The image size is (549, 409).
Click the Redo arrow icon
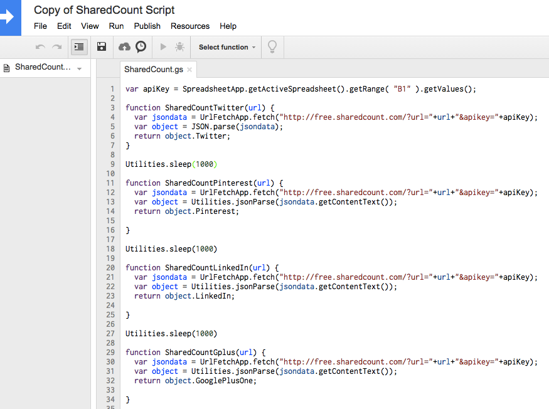57,46
